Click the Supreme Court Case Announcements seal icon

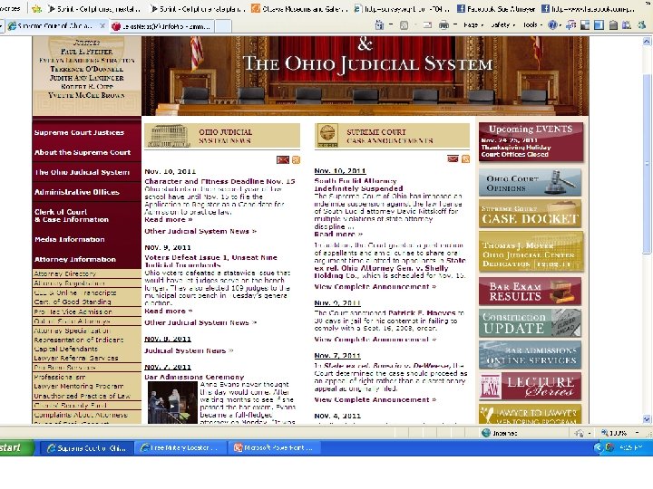click(327, 135)
